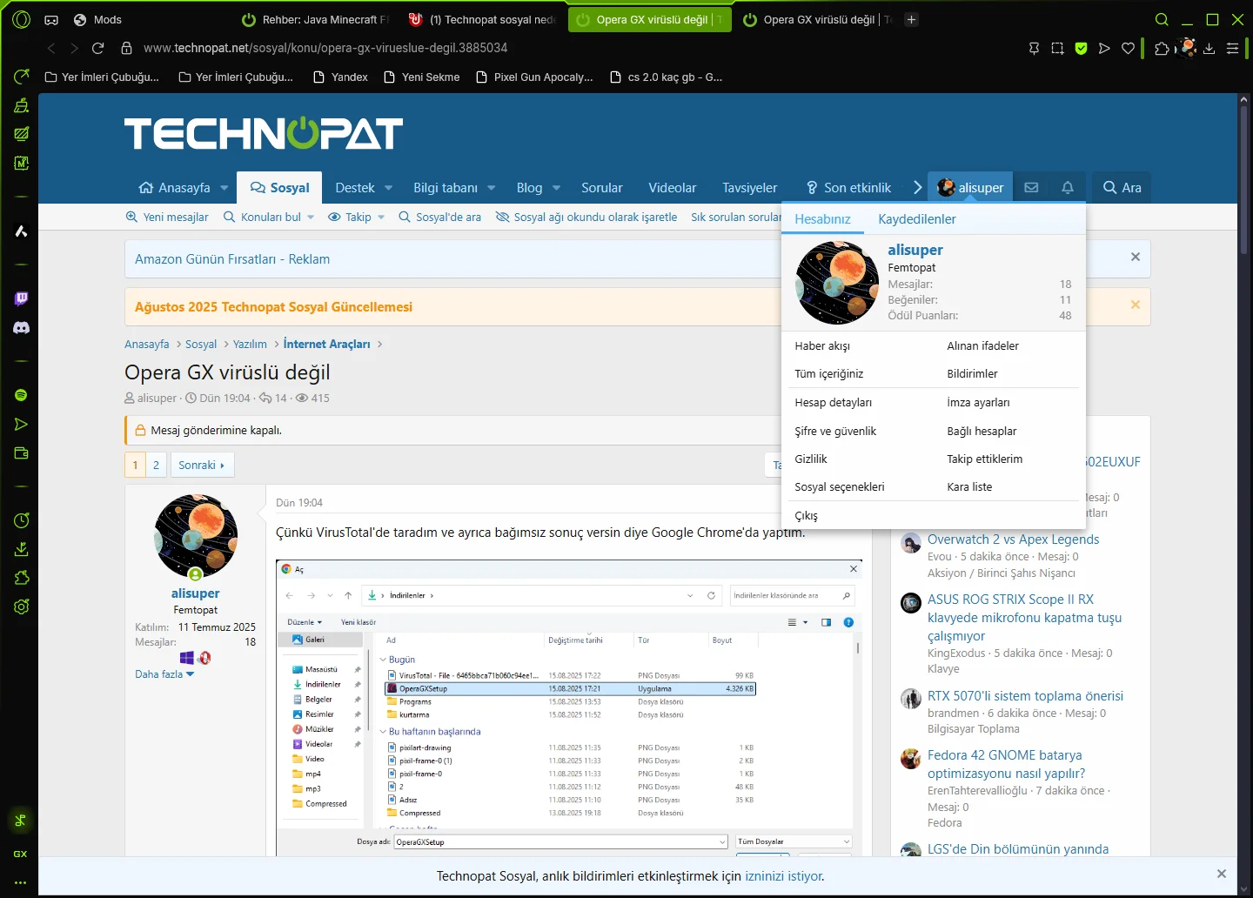Open the alisuper account menu button
Viewport: 1253px width, 898px height.
970,187
